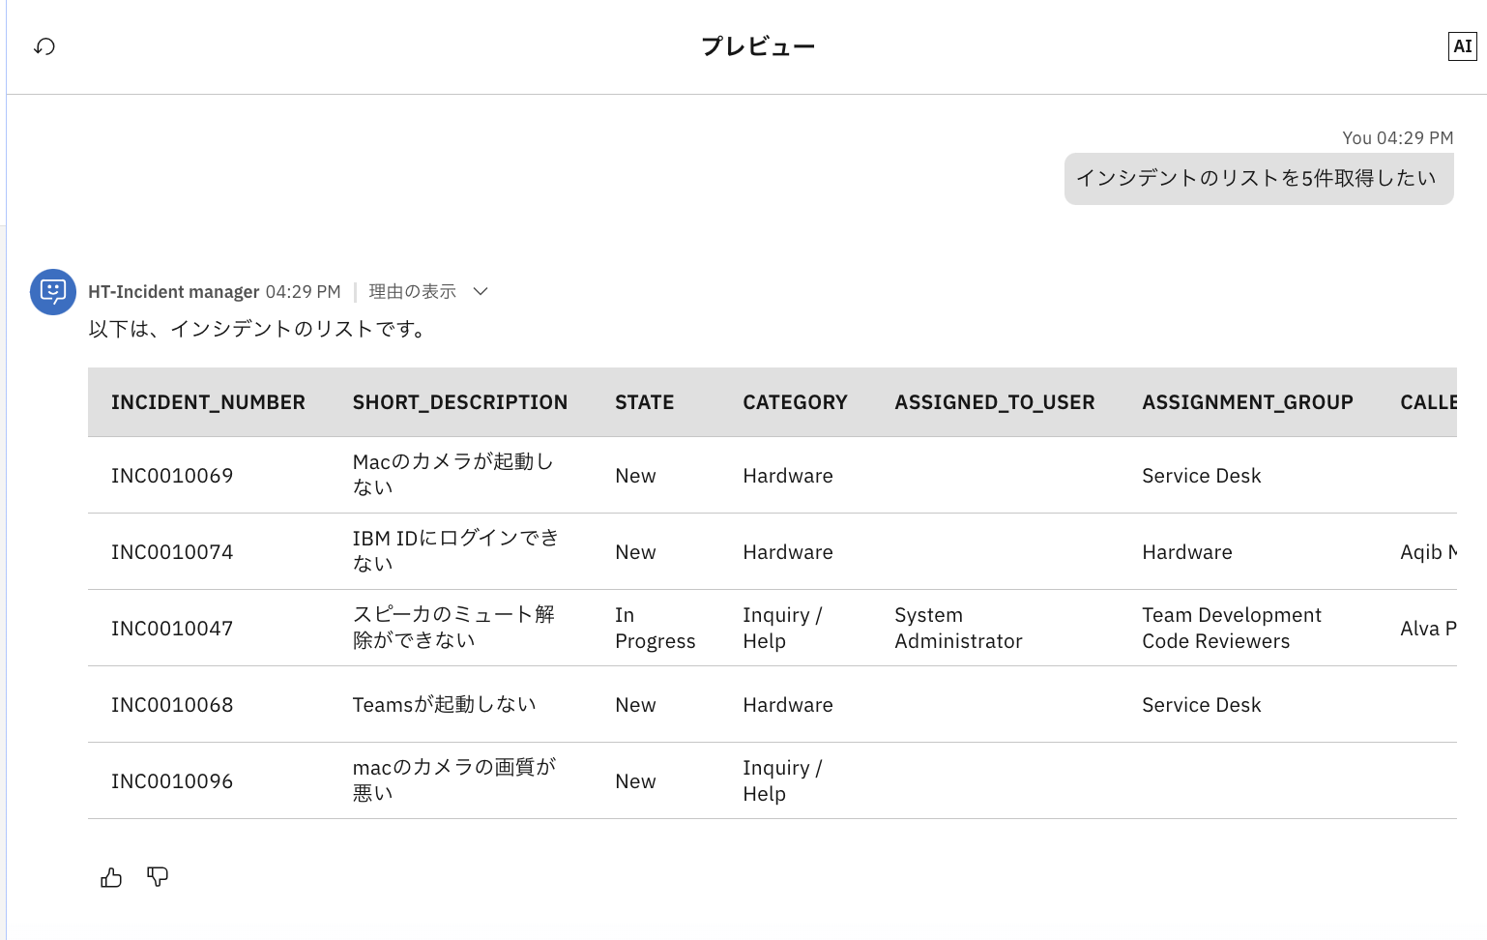This screenshot has width=1487, height=940.
Task: Click the reset conversation icon
Action: pyautogui.click(x=44, y=46)
